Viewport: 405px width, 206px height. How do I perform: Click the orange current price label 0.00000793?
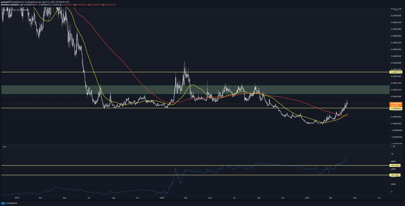(396, 104)
